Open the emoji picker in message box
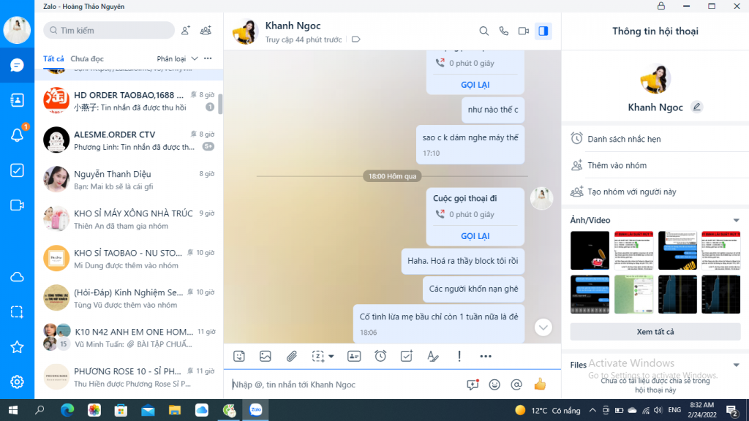Viewport: 749px width, 421px height. pyautogui.click(x=494, y=384)
